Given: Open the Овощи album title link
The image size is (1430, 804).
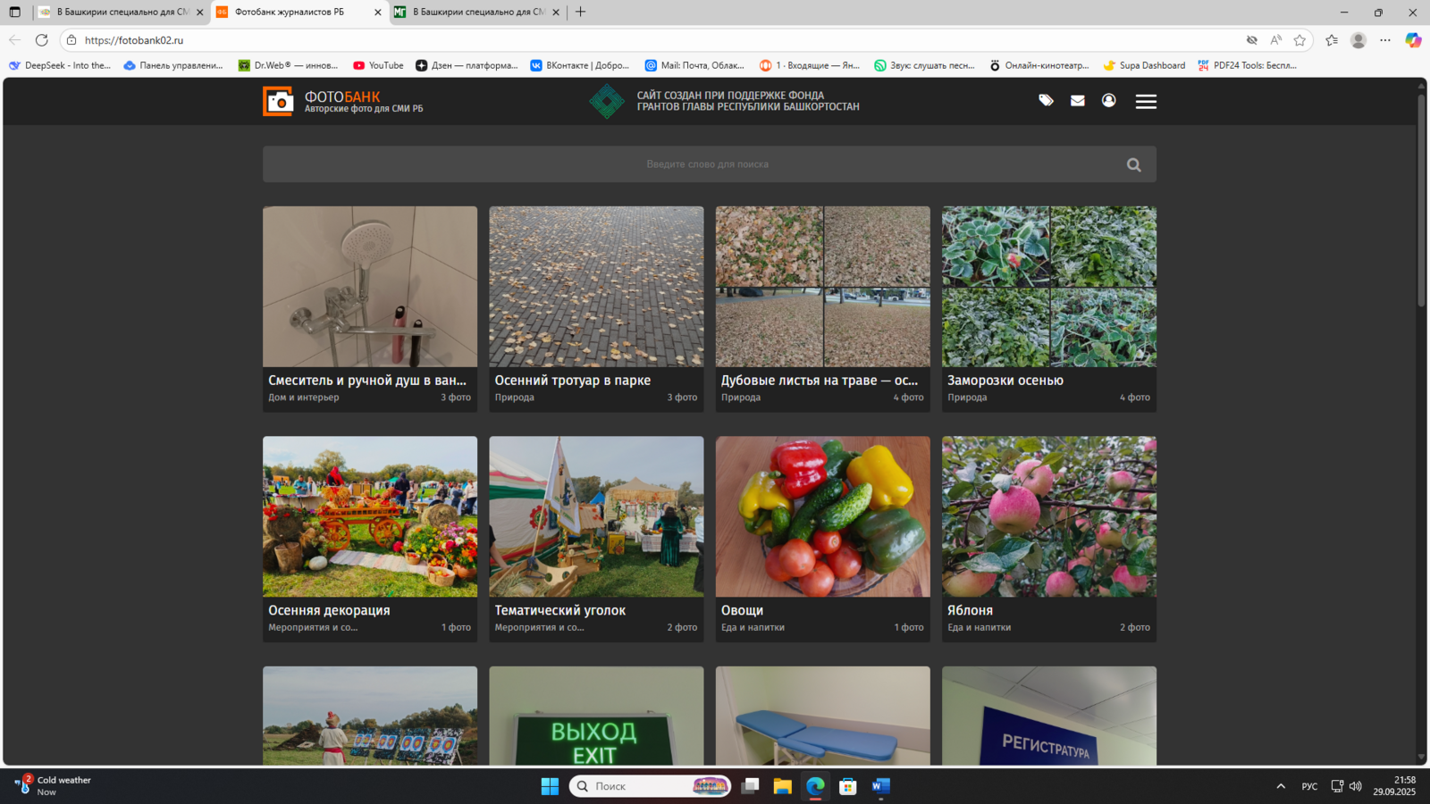Looking at the screenshot, I should coord(742,610).
